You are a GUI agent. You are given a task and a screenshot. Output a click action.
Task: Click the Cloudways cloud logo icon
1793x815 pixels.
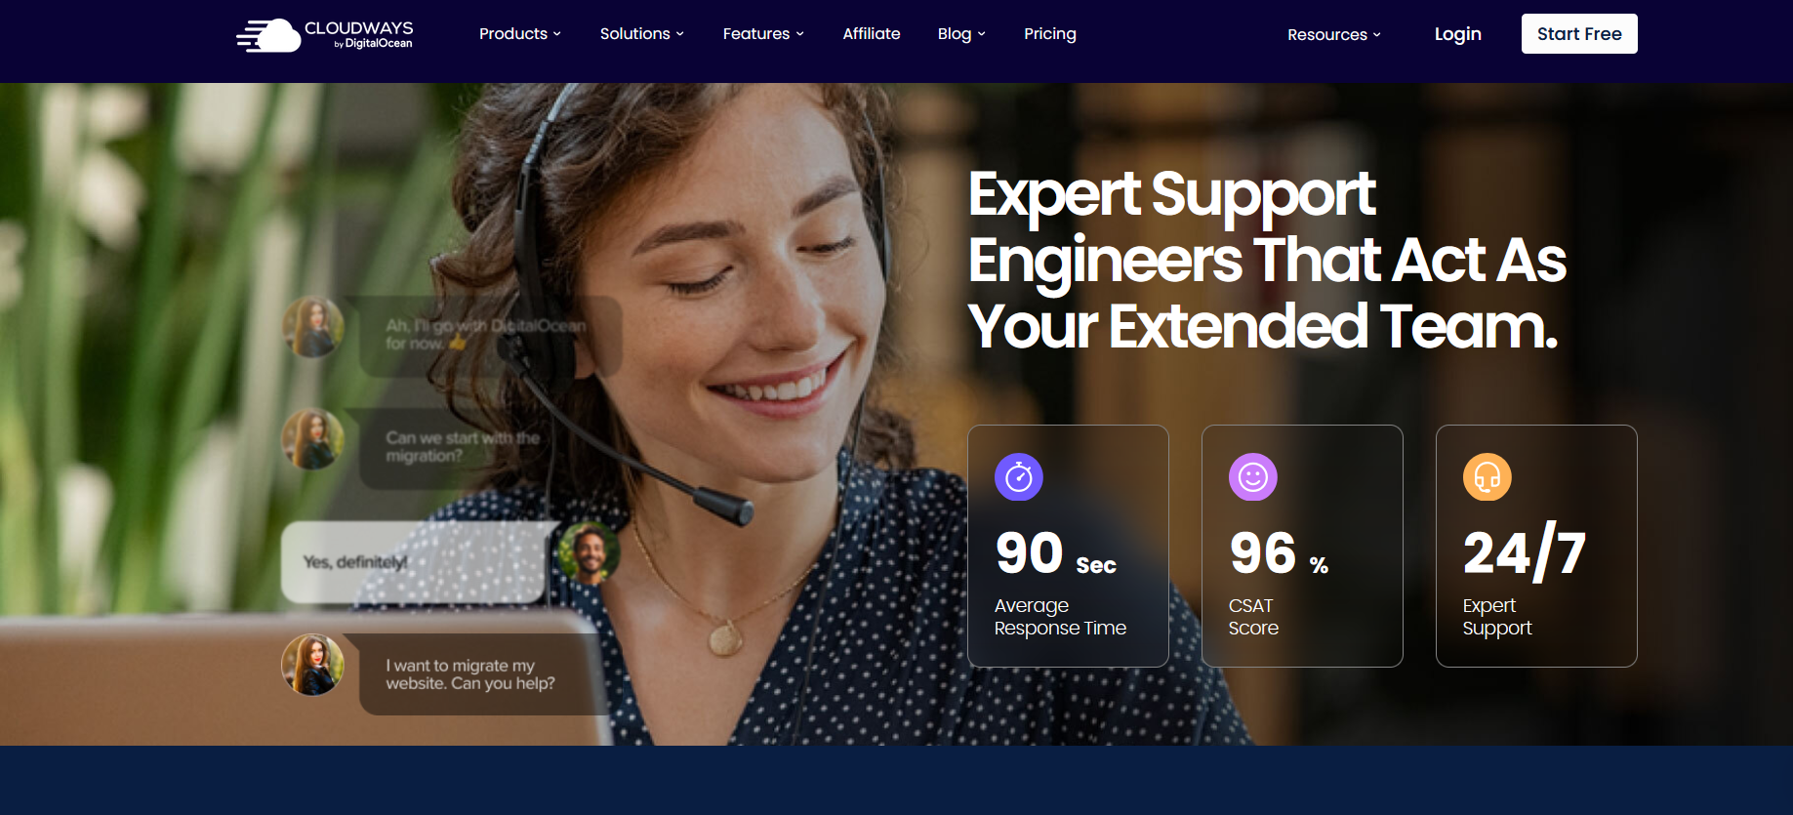pos(268,35)
